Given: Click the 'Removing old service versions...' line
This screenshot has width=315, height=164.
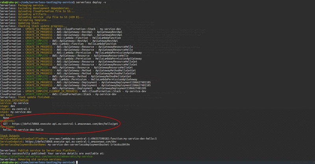Looking at the screenshot, I should coord(33,159).
